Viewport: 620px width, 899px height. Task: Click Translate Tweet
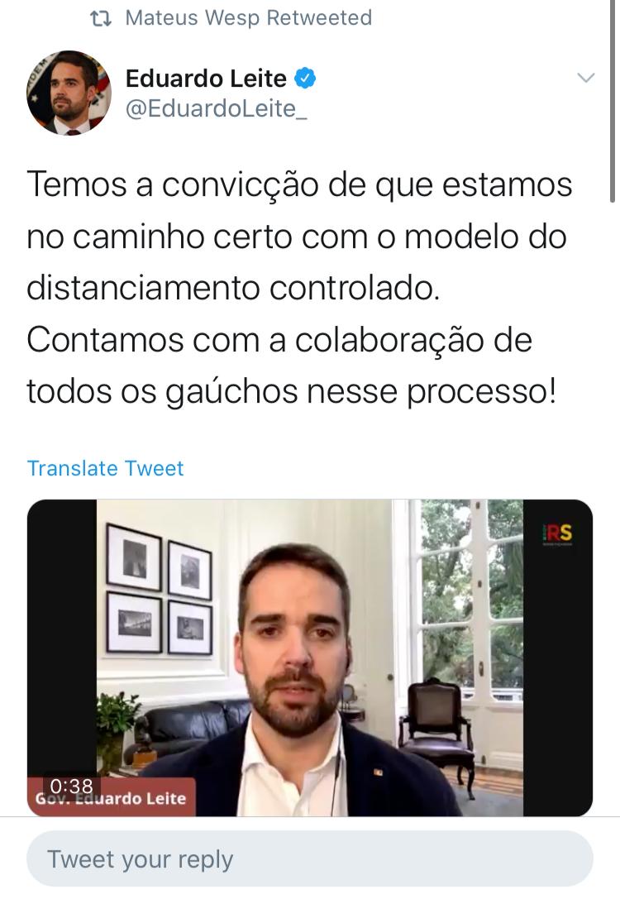(x=106, y=468)
